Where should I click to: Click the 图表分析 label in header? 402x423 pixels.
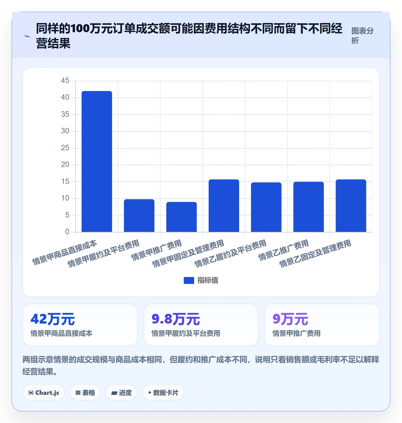point(362,36)
